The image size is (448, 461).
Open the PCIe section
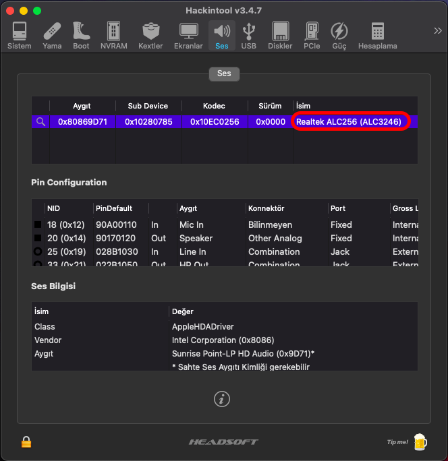tap(312, 35)
